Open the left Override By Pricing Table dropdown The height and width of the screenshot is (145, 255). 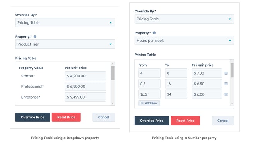coord(65,22)
